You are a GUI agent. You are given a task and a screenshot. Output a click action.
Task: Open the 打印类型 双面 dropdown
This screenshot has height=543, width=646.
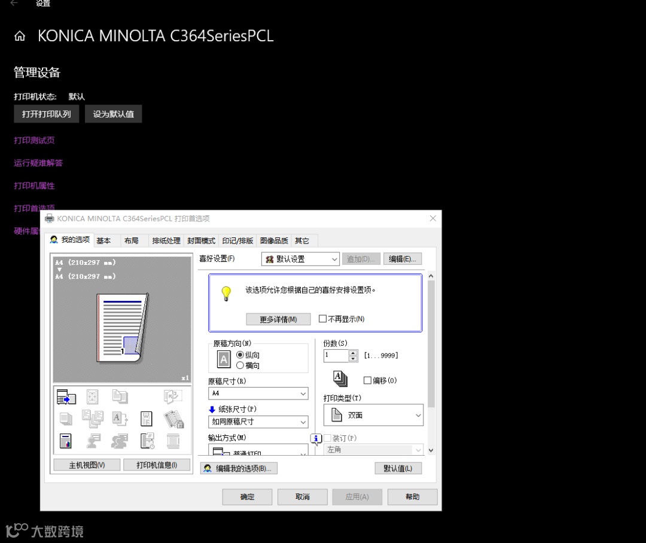tap(373, 415)
